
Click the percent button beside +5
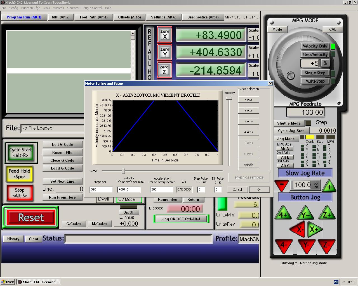(x=325, y=63)
